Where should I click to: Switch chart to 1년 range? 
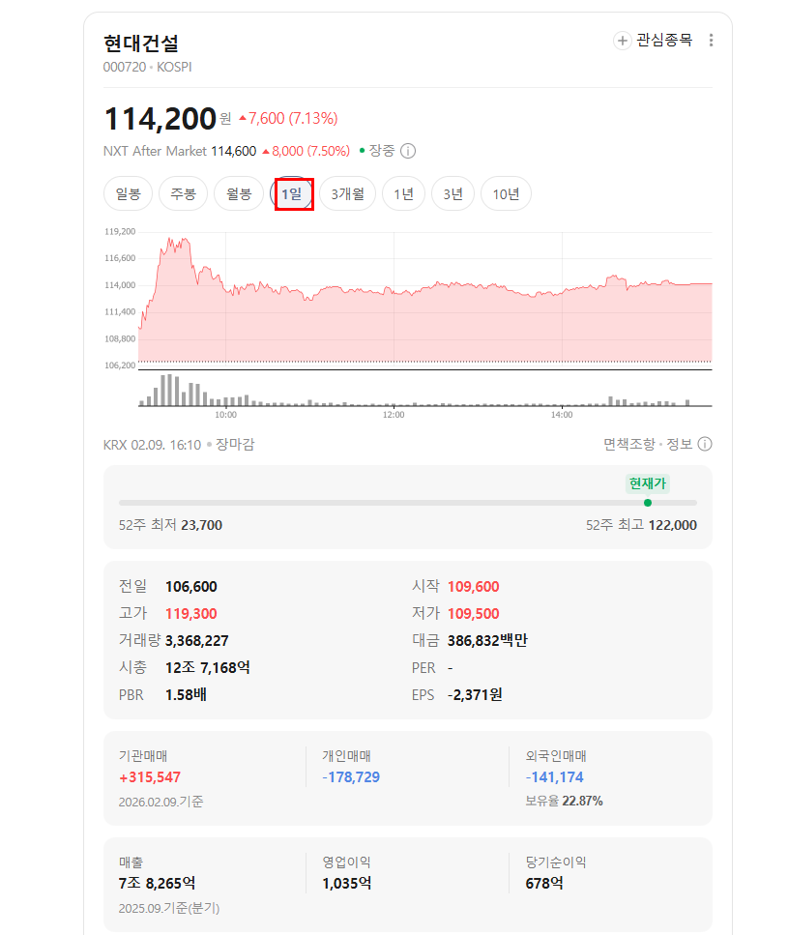pos(403,193)
